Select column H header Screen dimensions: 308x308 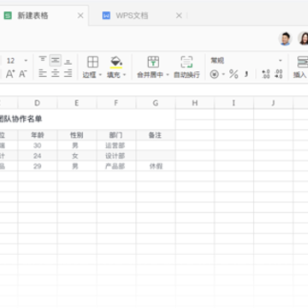(x=195, y=103)
